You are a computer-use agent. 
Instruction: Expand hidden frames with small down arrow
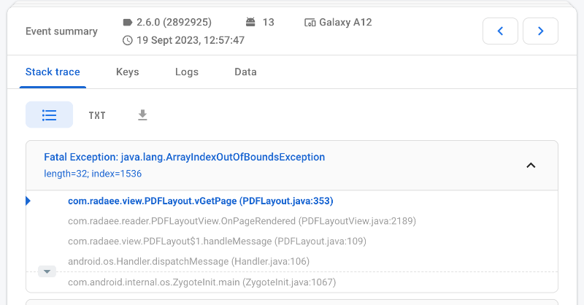47,271
